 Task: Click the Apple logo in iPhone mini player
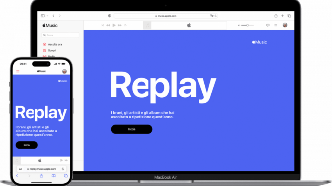[x=39, y=160]
